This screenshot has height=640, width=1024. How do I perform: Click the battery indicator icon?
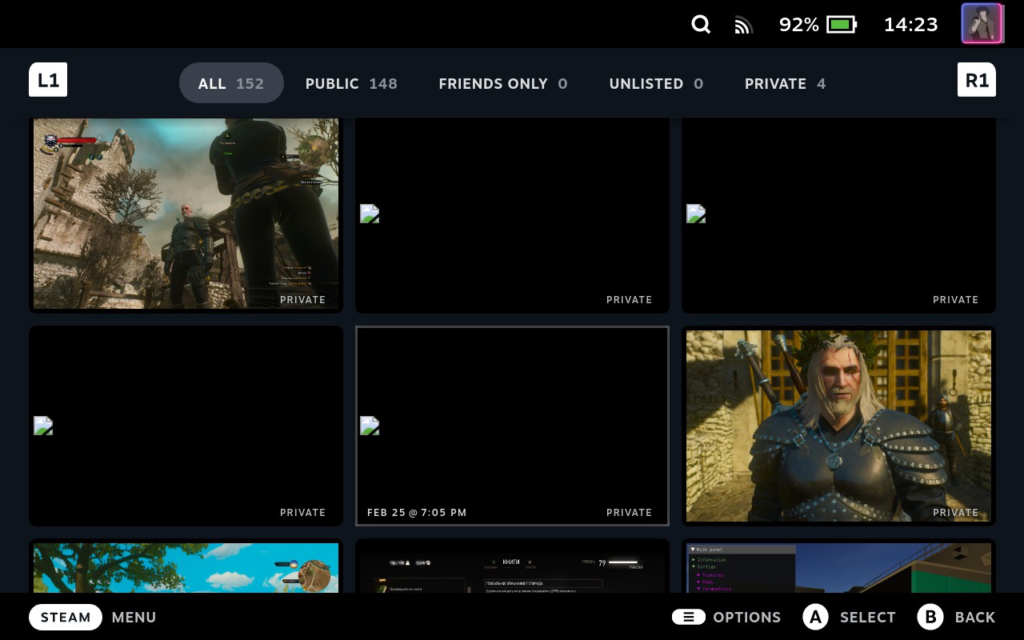click(842, 25)
